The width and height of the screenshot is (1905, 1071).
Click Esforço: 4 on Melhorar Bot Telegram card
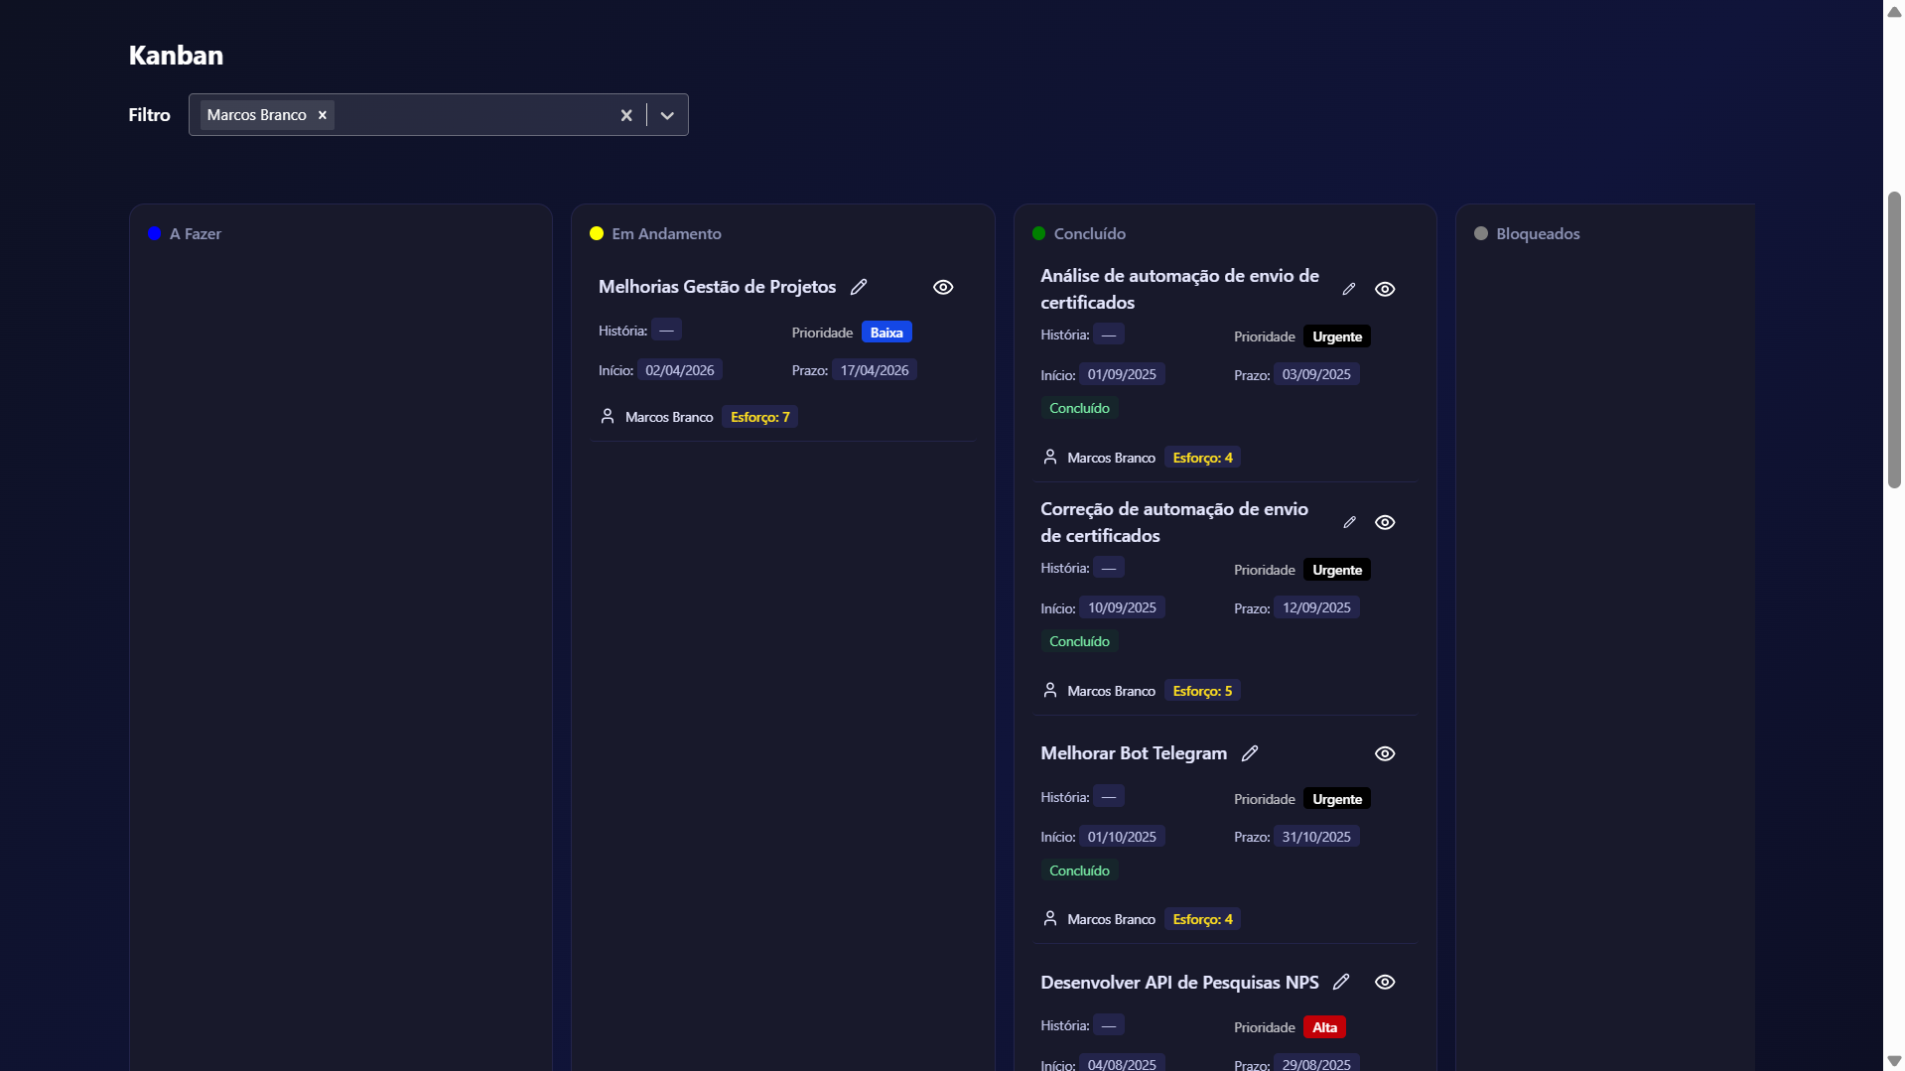tap(1202, 919)
